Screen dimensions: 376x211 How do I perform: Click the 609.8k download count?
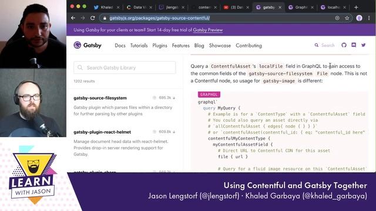coord(164,131)
